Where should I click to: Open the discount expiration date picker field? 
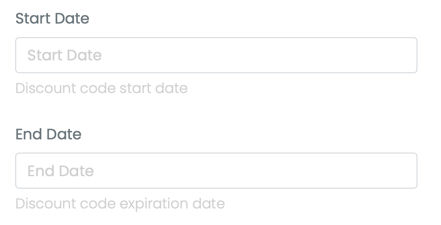click(216, 171)
